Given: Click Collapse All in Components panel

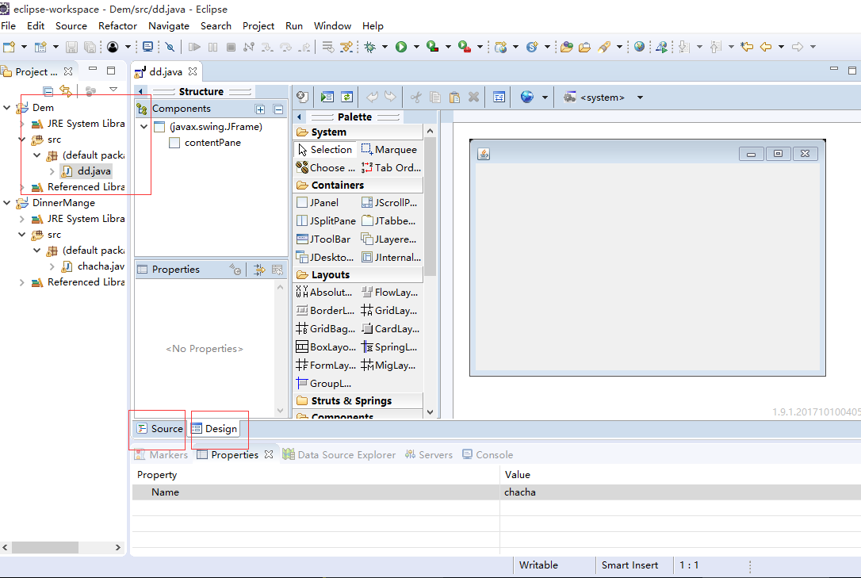Looking at the screenshot, I should click(x=278, y=109).
